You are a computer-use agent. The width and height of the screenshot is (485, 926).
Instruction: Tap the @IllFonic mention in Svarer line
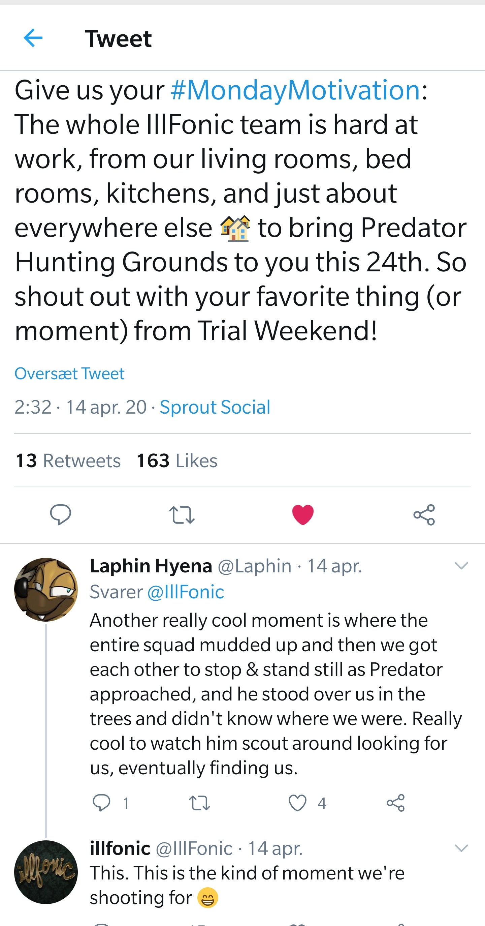186,592
